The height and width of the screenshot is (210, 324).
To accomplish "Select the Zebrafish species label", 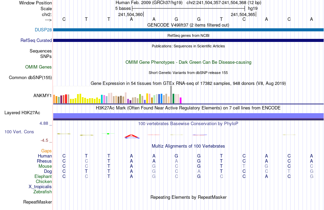I will 43,192.
